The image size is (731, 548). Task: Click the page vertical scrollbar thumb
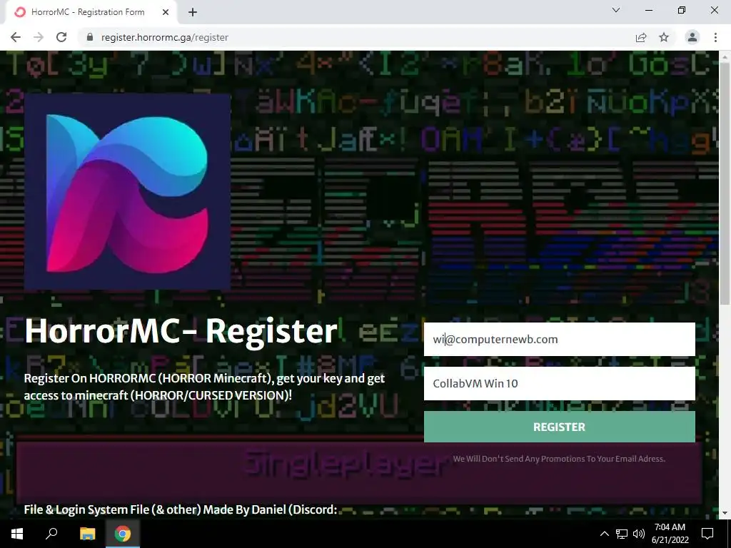[725, 184]
